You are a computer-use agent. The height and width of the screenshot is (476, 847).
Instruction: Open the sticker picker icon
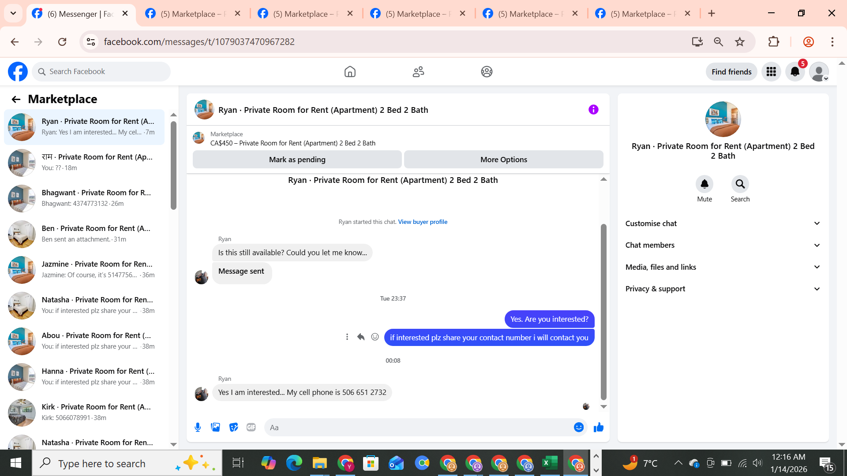[233, 427]
